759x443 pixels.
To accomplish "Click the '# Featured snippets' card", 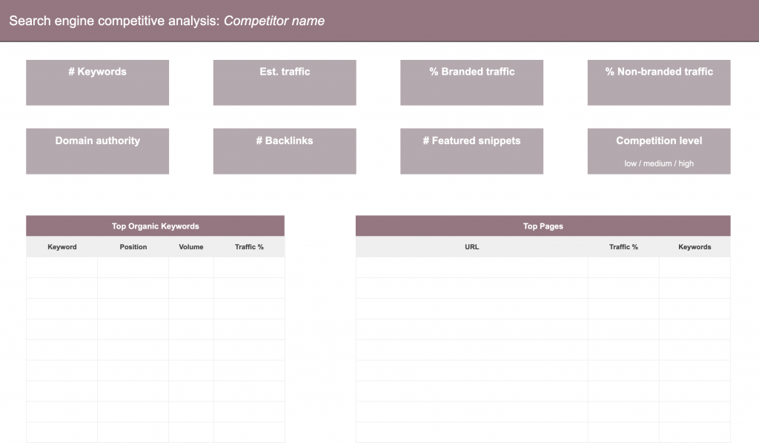I will [471, 151].
